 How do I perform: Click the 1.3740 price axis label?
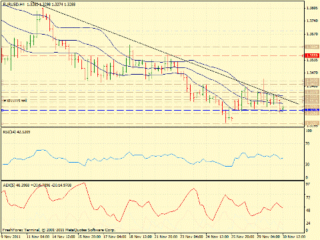312,21
